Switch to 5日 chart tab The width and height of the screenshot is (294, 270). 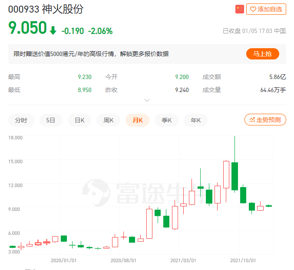51,120
